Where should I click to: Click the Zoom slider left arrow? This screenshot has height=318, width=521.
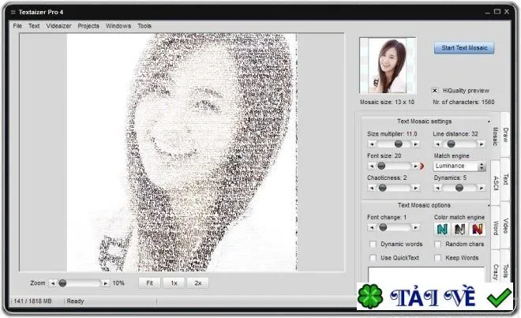53,283
